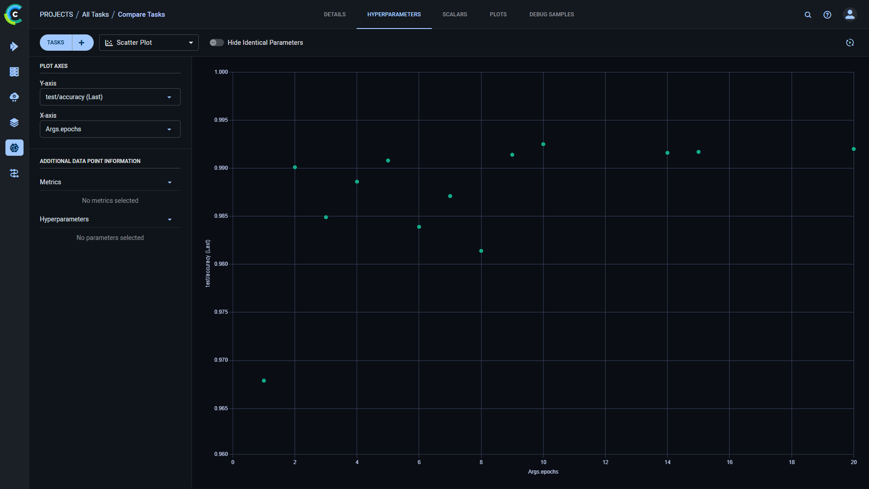Navigate to All Tasks via breadcrumb link

click(x=95, y=14)
